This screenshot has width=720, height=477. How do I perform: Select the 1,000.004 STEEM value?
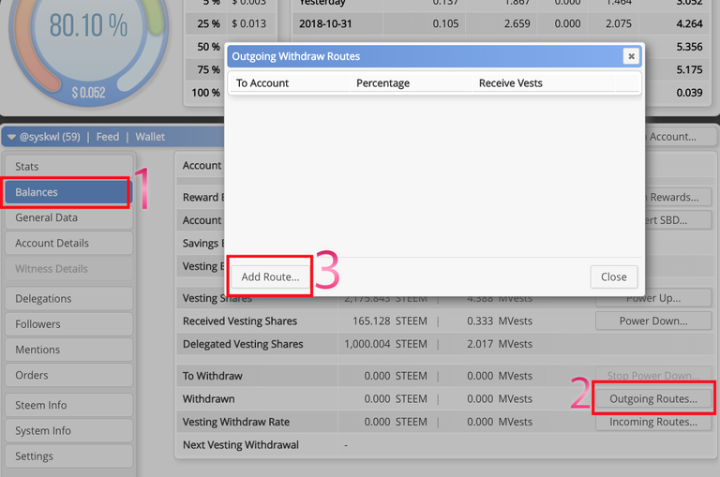click(385, 344)
